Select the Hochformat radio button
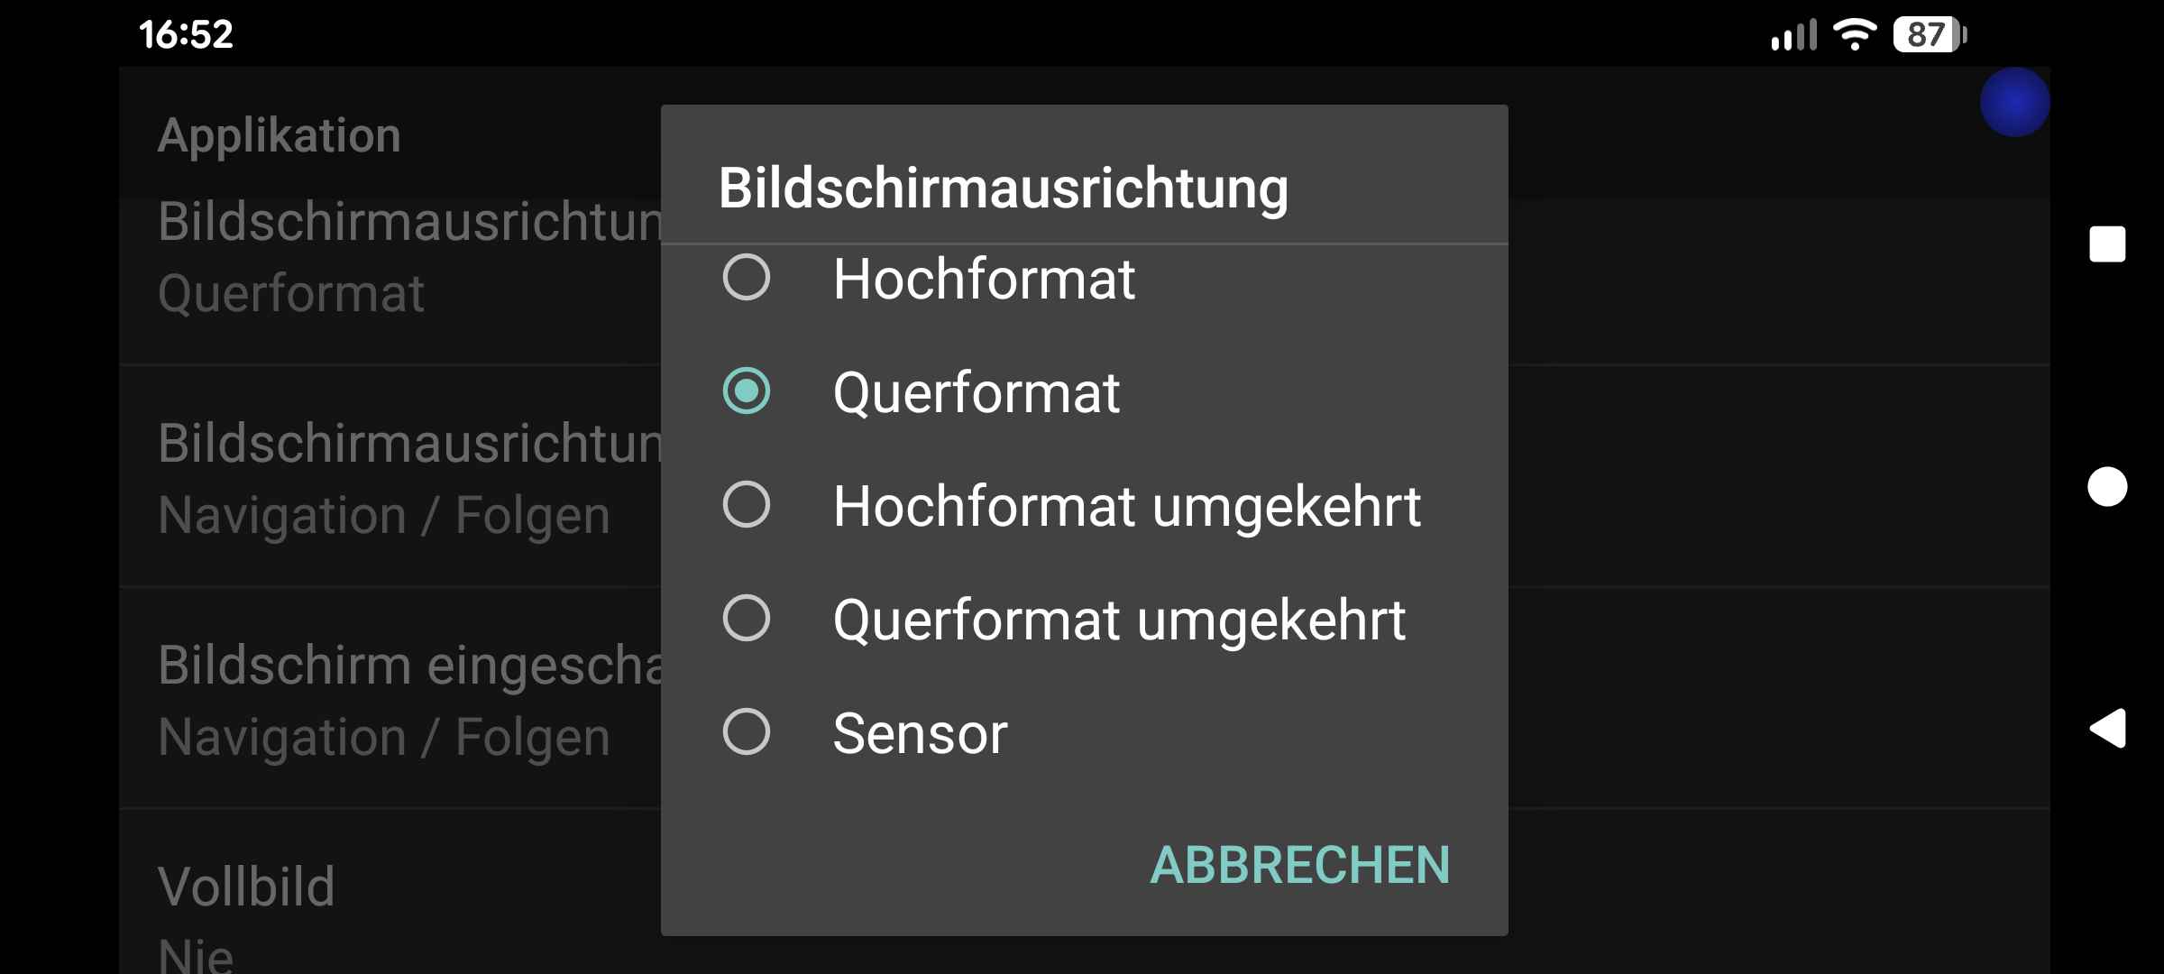The width and height of the screenshot is (2164, 974). coord(747,278)
